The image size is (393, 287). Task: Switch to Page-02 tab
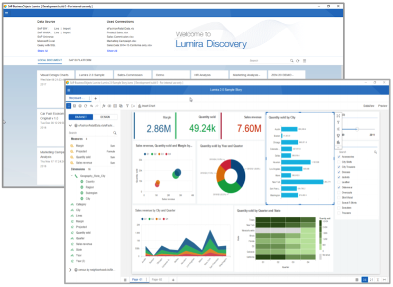[x=157, y=280]
